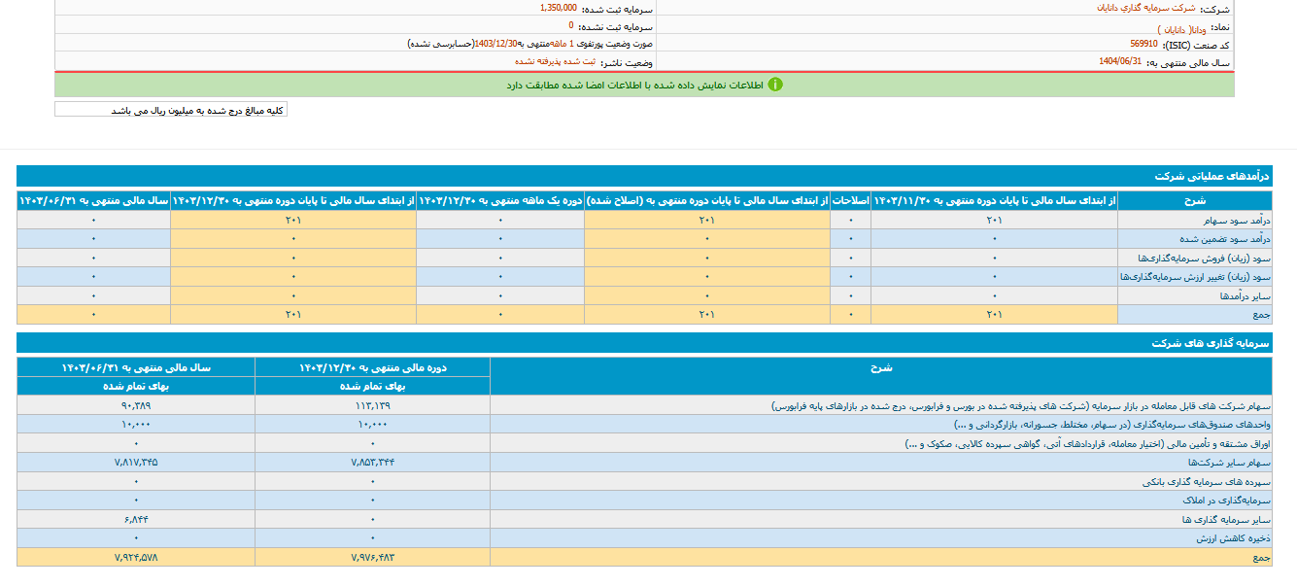1297x587 pixels.
Task: Click the million-rial note box کلیه مبالغ درج شده
Action: click(171, 110)
